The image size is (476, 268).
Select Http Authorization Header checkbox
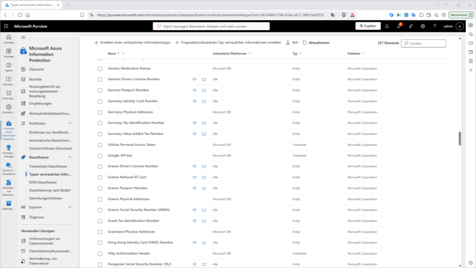coord(100,253)
